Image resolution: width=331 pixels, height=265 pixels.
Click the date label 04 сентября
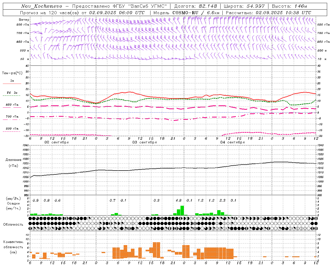click(x=232, y=142)
